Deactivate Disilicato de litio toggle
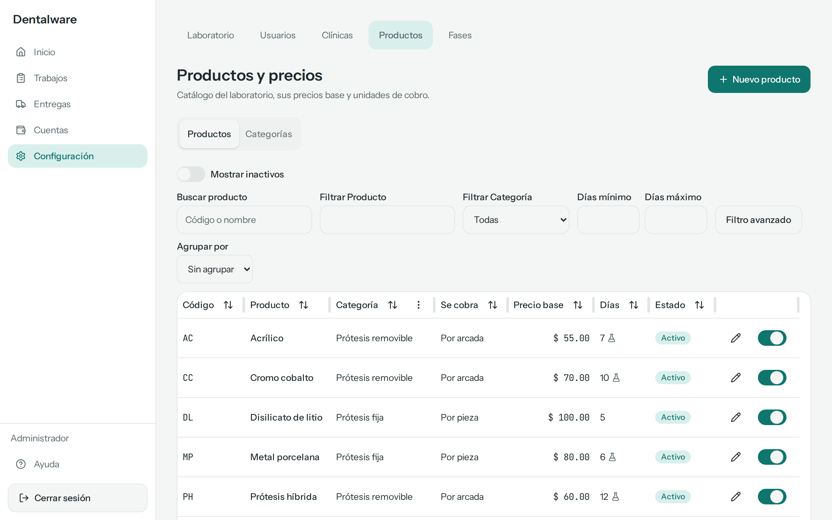832x520 pixels. pyautogui.click(x=772, y=417)
